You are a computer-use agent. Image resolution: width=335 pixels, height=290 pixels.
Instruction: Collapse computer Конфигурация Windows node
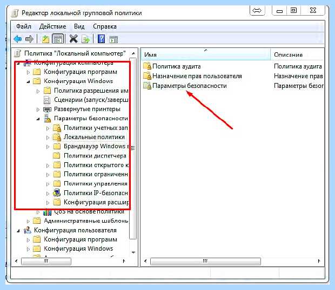[28, 81]
